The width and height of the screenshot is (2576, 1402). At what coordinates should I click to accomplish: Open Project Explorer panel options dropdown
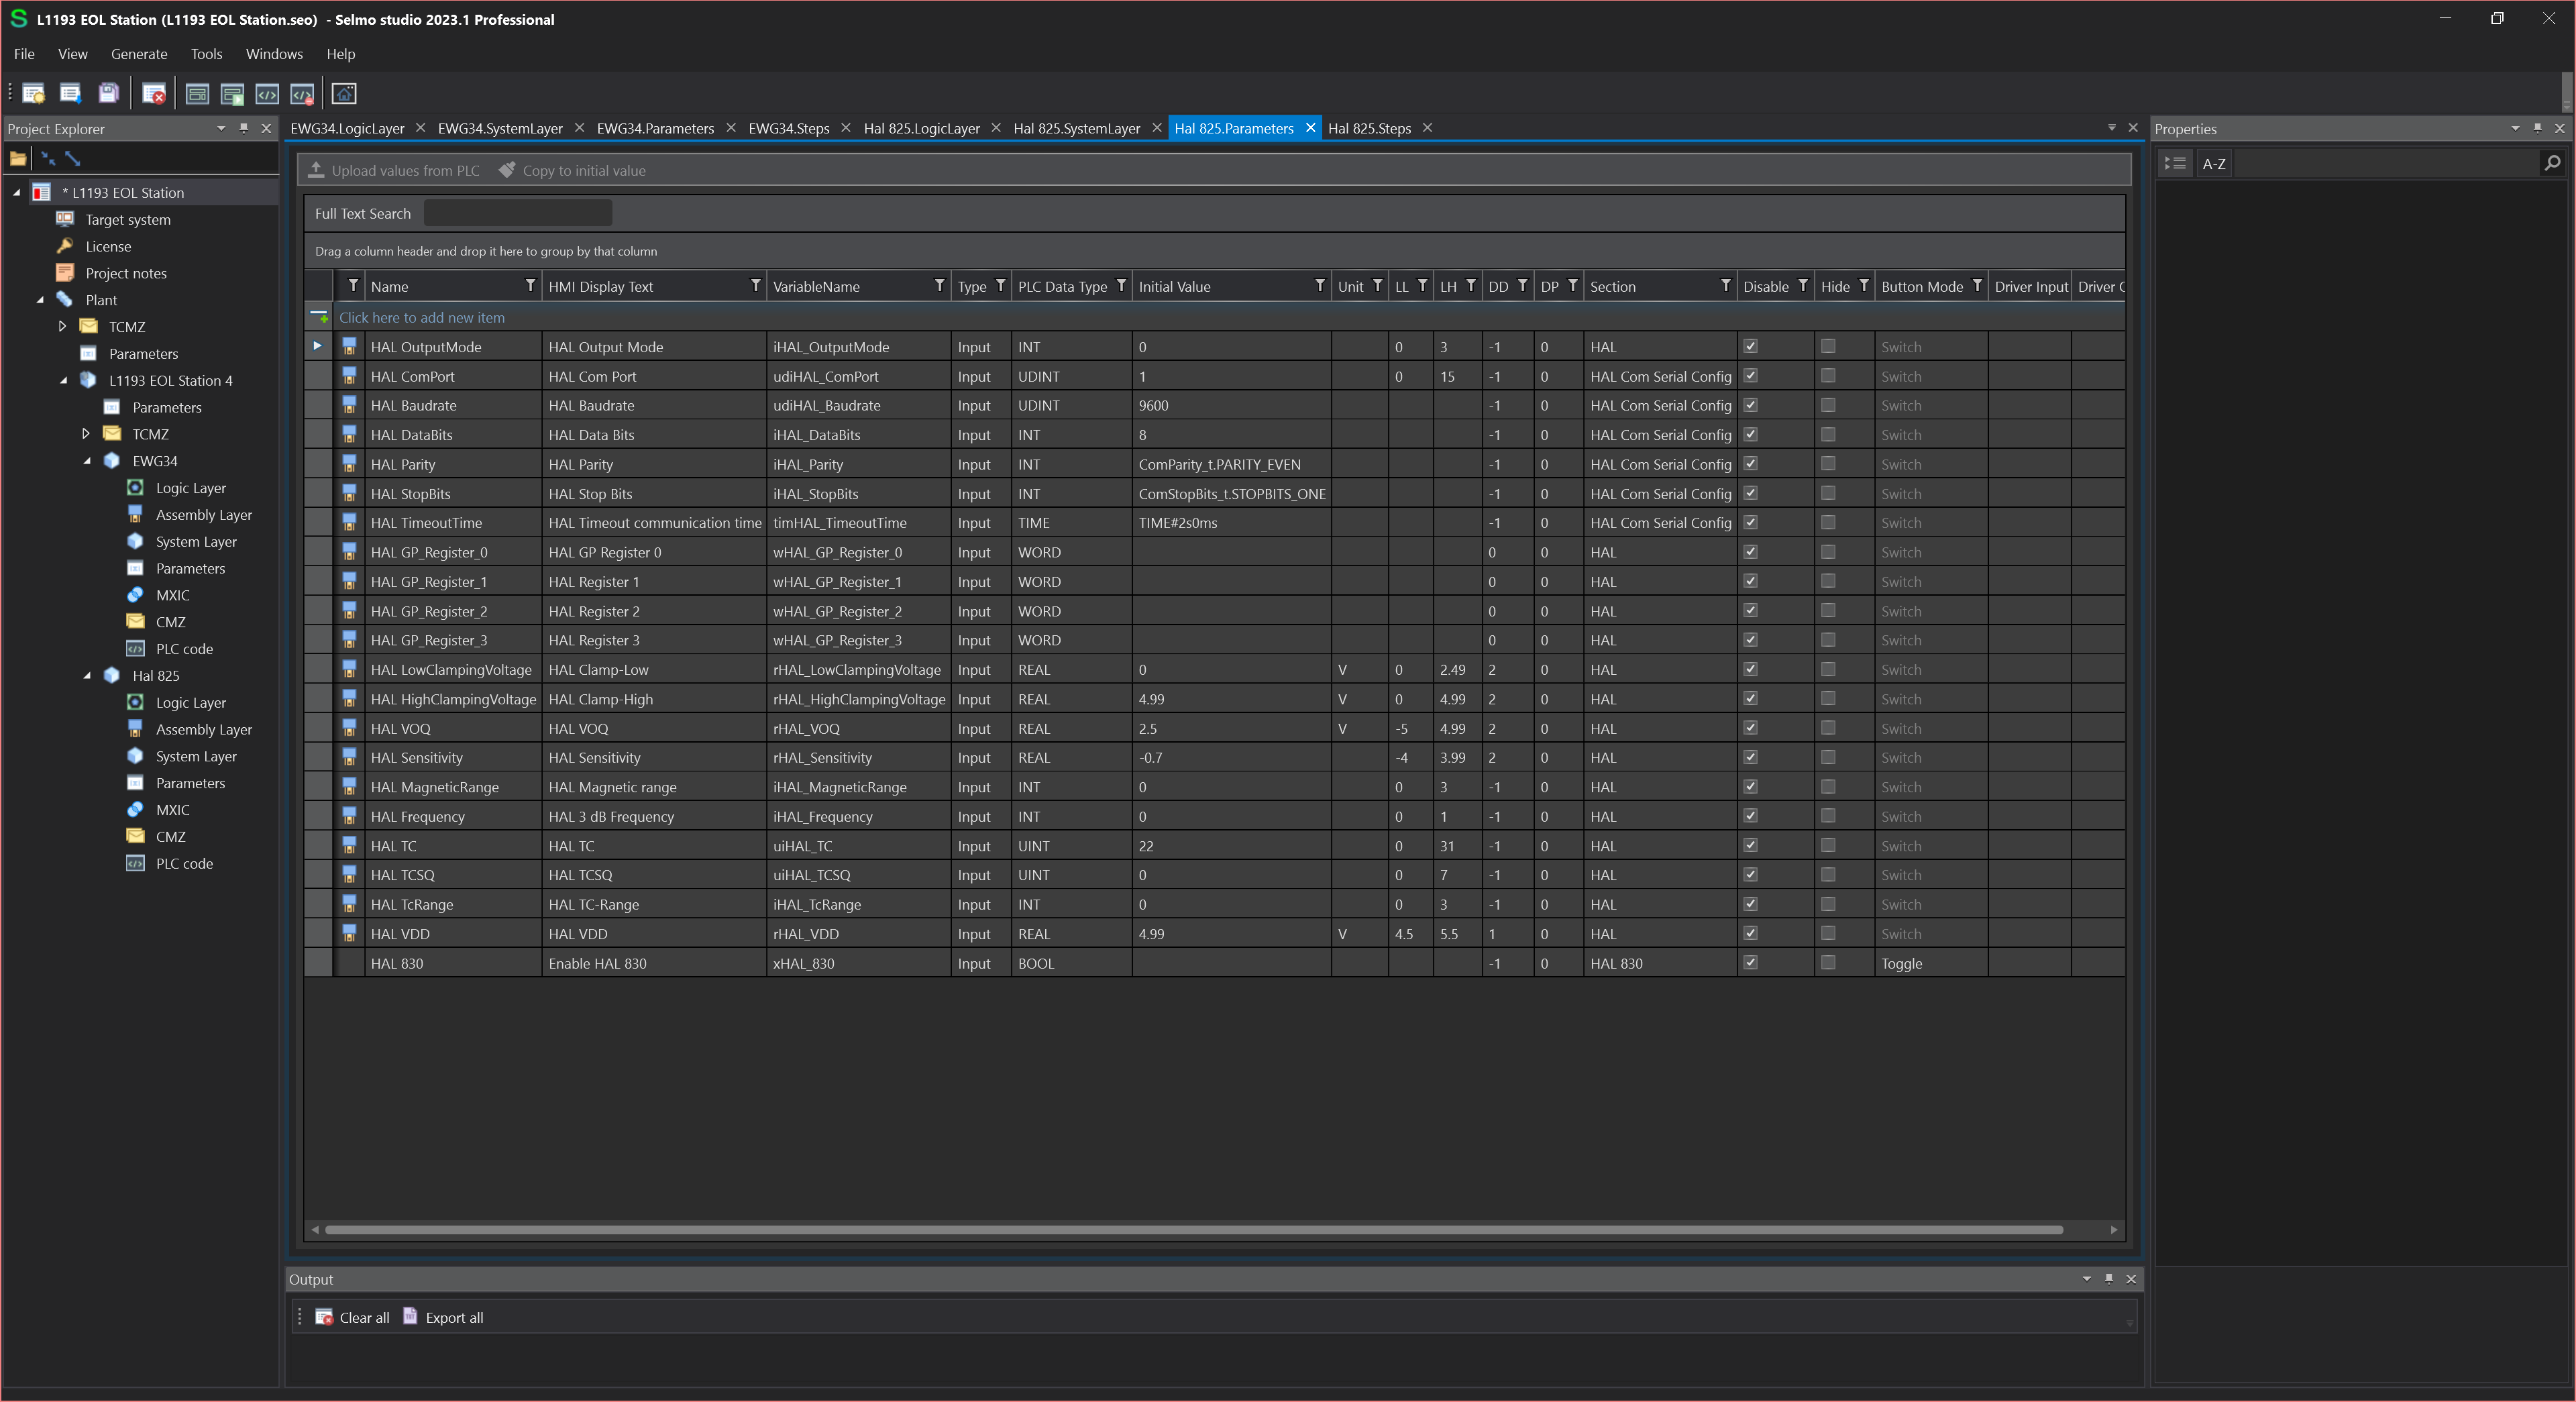[x=221, y=128]
